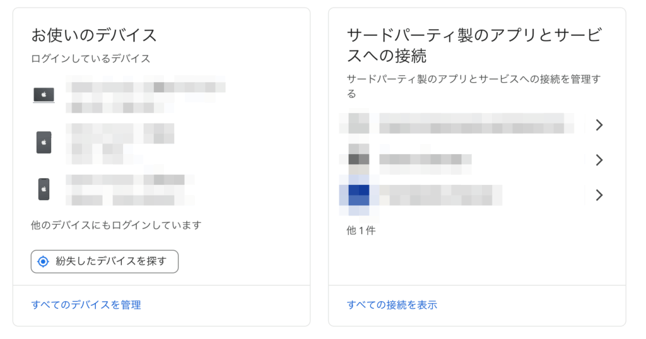Open the second connection's chevron arrow
Viewport: 646px width, 339px height.
tap(599, 160)
